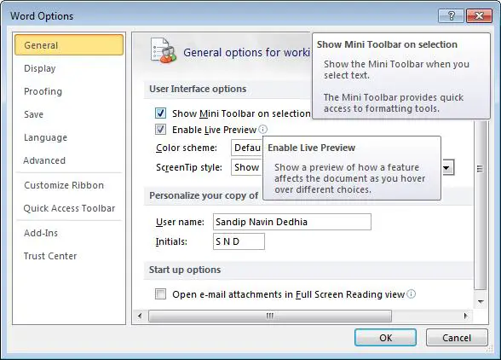Toggle the Enable Live Preview checkbox

click(x=160, y=130)
